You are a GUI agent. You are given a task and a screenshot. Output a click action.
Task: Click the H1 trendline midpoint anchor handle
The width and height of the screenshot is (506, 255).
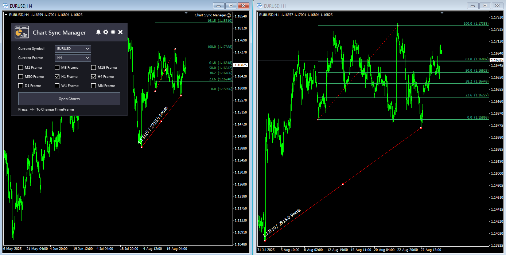click(x=343, y=184)
